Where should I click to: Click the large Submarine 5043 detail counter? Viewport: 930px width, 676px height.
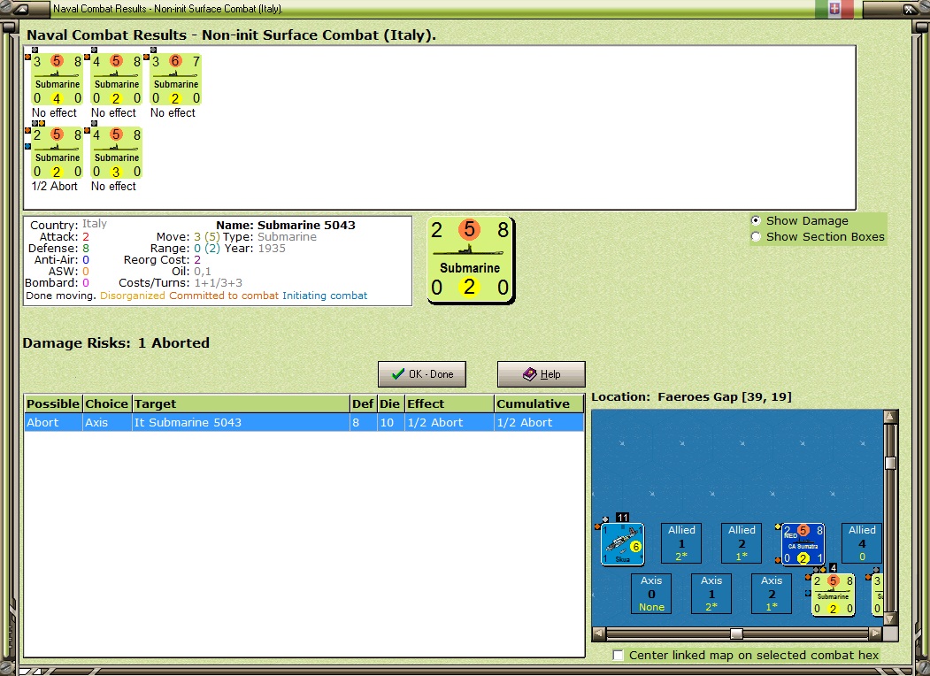(x=471, y=260)
